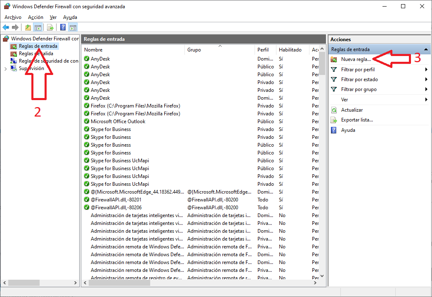Viewport: 432px width, 297px height.
Task: Open the Acción menu
Action: (35, 17)
